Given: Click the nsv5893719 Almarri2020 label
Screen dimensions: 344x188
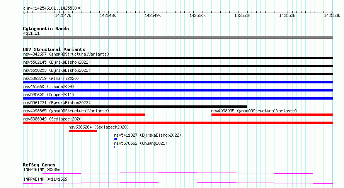Looking at the screenshot, I should pos(51,78).
